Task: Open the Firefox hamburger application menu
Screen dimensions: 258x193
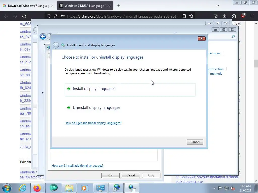Action: (x=252, y=16)
